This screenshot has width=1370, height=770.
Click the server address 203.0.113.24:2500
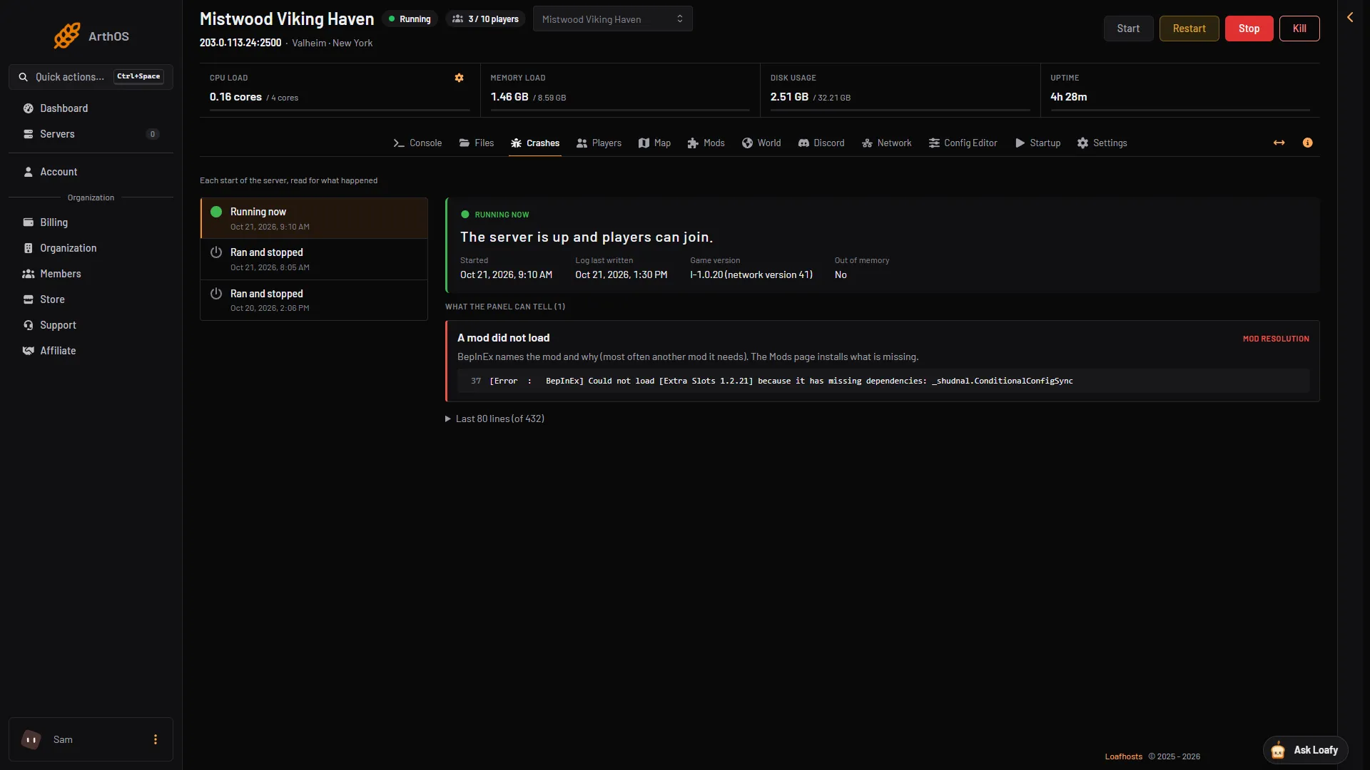(x=240, y=43)
